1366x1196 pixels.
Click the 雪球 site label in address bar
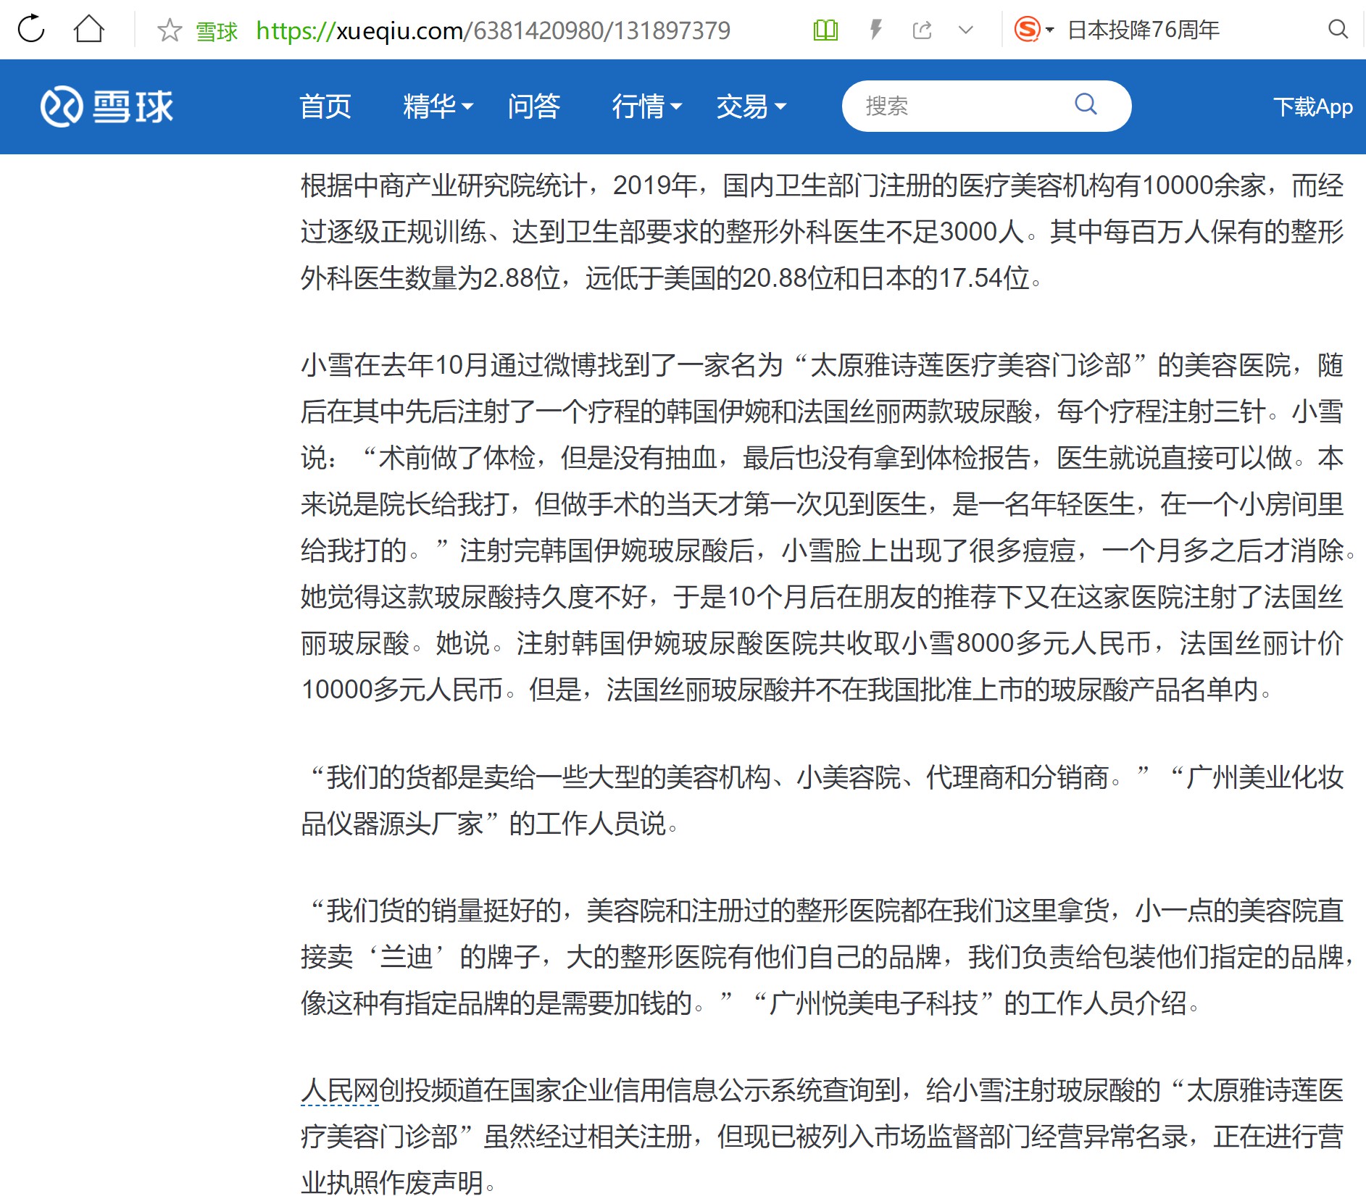point(217,31)
